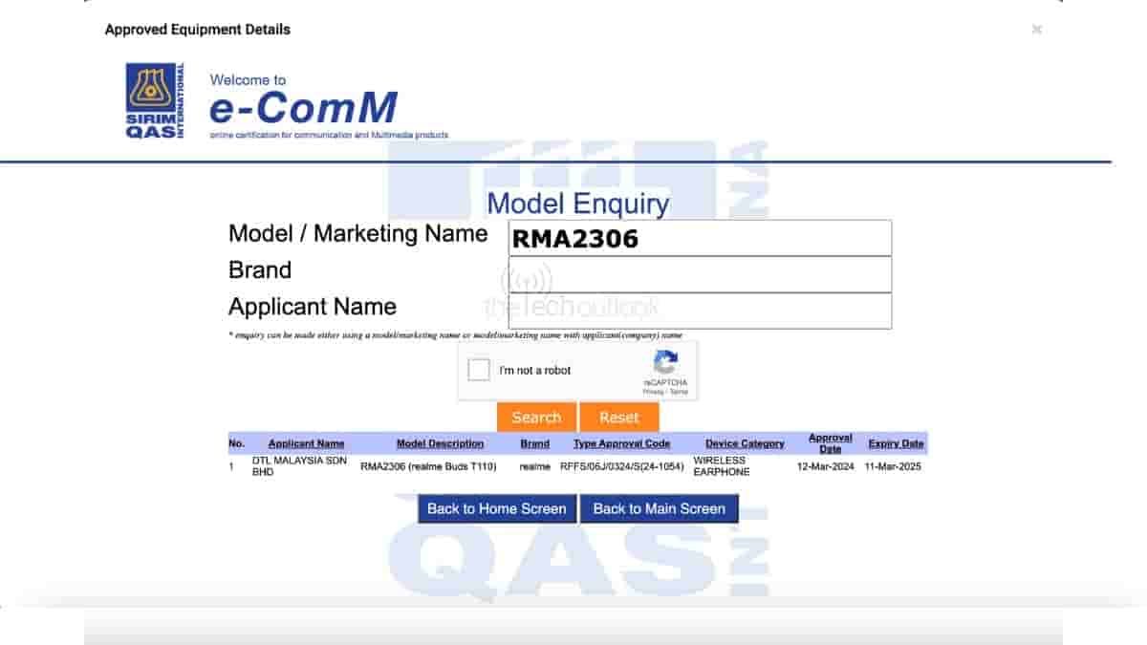This screenshot has height=645, width=1147.
Task: Click the Type Approval Code header
Action: pos(621,443)
